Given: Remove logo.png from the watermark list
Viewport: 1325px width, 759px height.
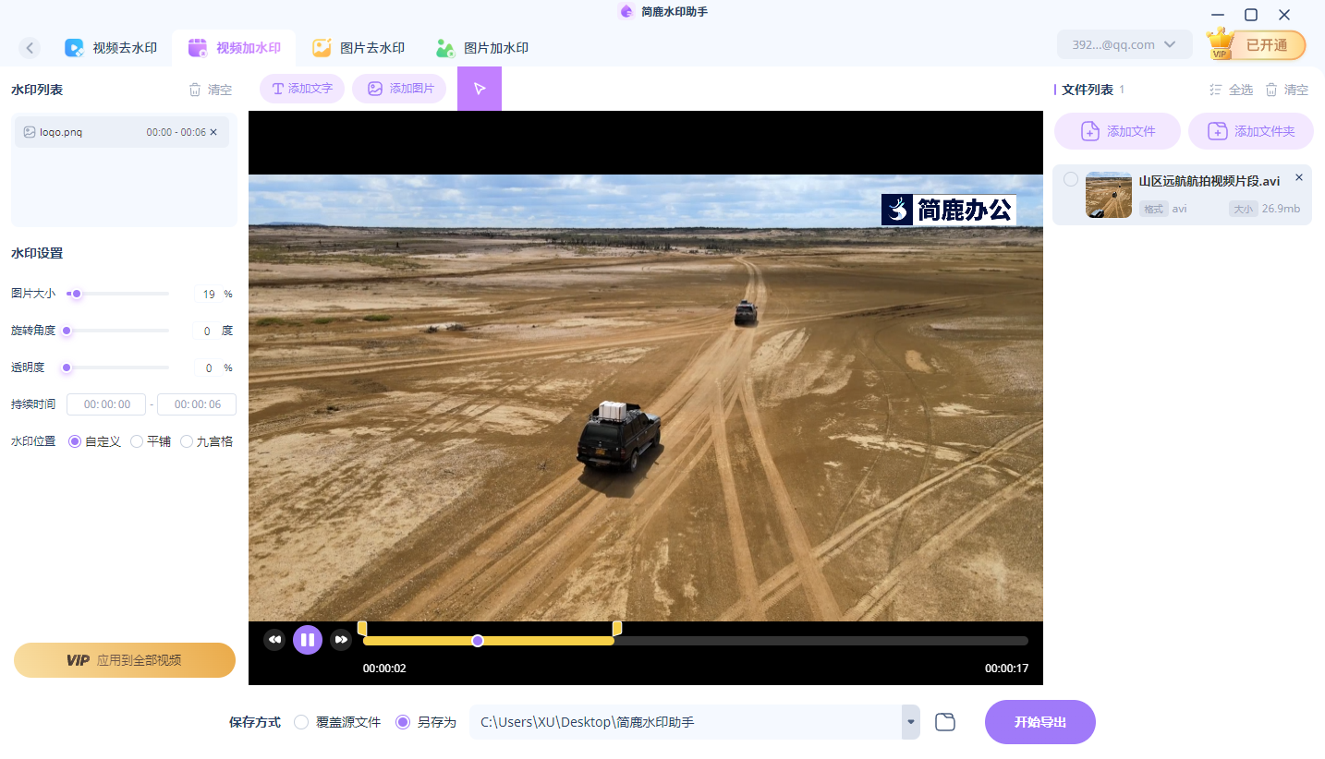Looking at the screenshot, I should point(213,132).
